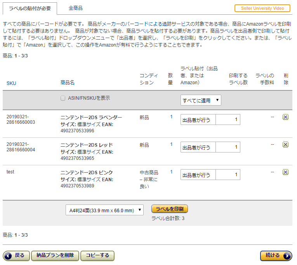The height and width of the screenshot is (265, 297).
Task: Open メーカーのバーコードによる追跡サービス link
Action: click(x=146, y=24)
